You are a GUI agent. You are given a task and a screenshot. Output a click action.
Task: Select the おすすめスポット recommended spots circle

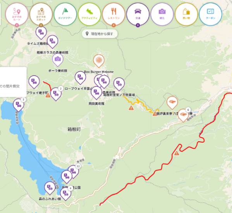coord(41,14)
